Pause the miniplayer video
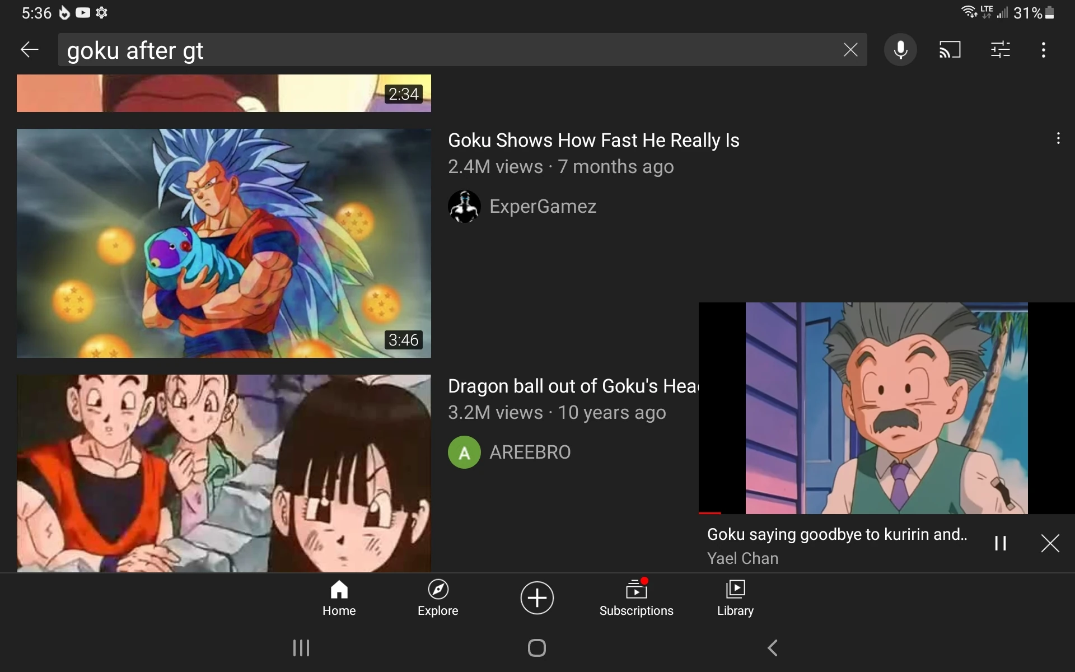1075x672 pixels. click(x=1001, y=543)
